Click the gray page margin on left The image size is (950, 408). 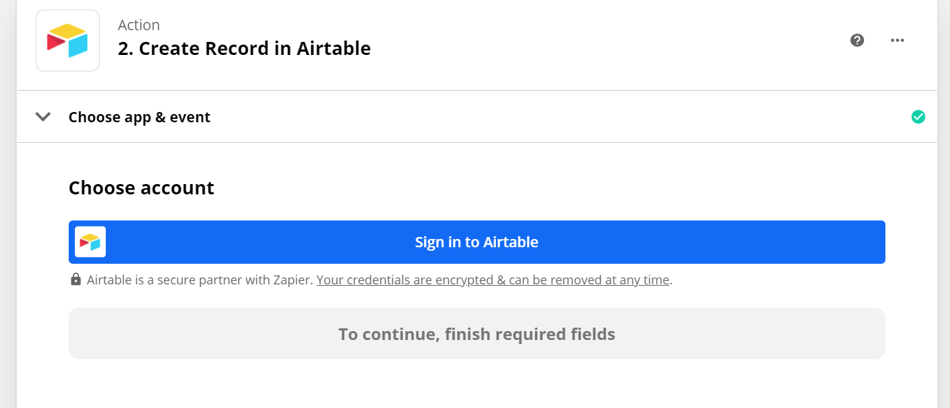tap(8, 206)
